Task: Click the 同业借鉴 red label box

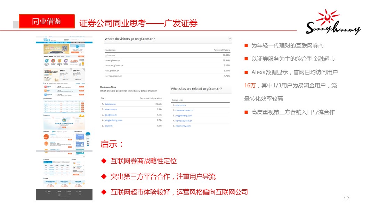Action: pos(47,21)
